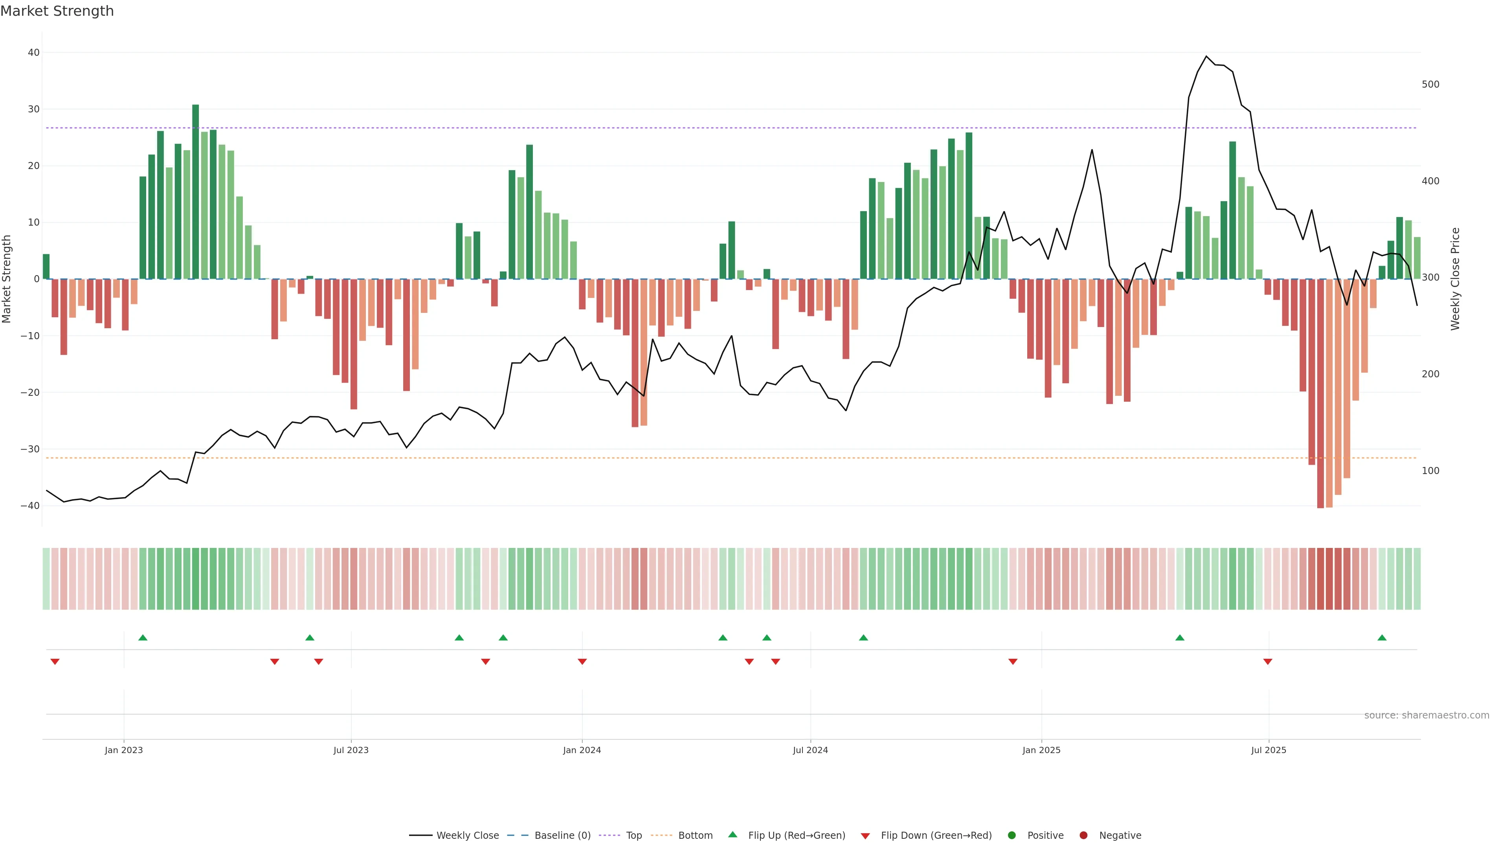This screenshot has height=849, width=1509.
Task: Click the Negative red circle legend icon
Action: [x=1083, y=836]
